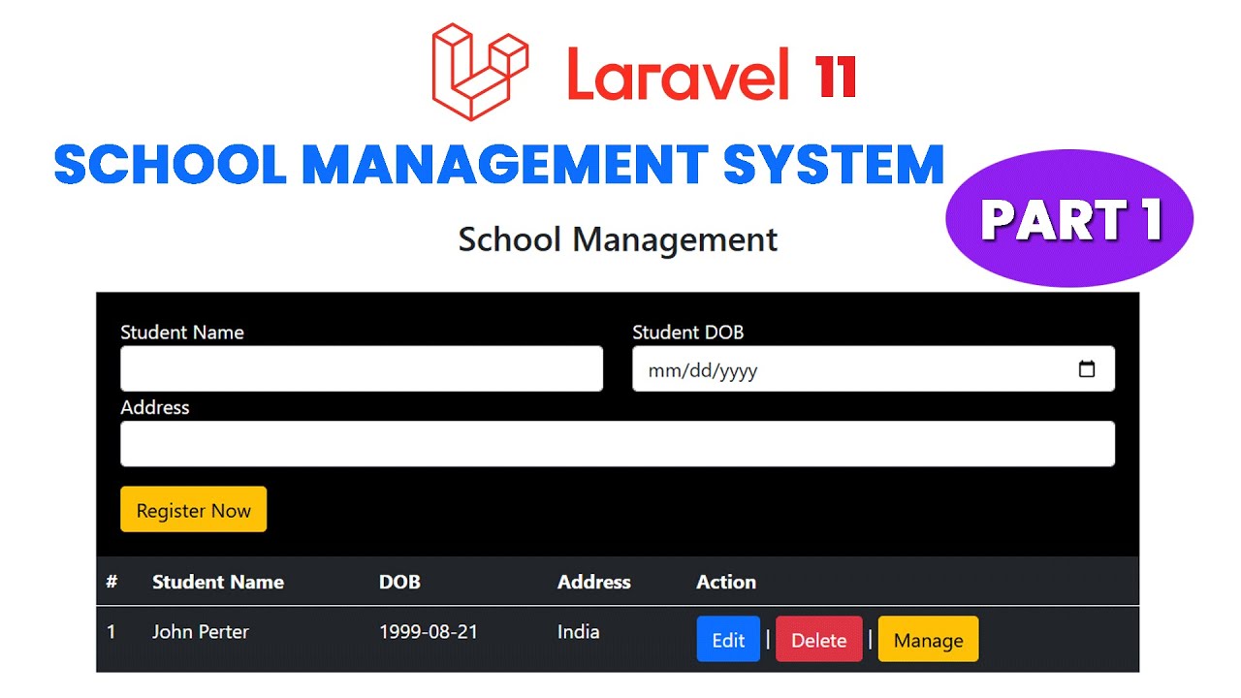Open Manage for John Perter
The height and width of the screenshot is (698, 1241).
click(x=928, y=640)
